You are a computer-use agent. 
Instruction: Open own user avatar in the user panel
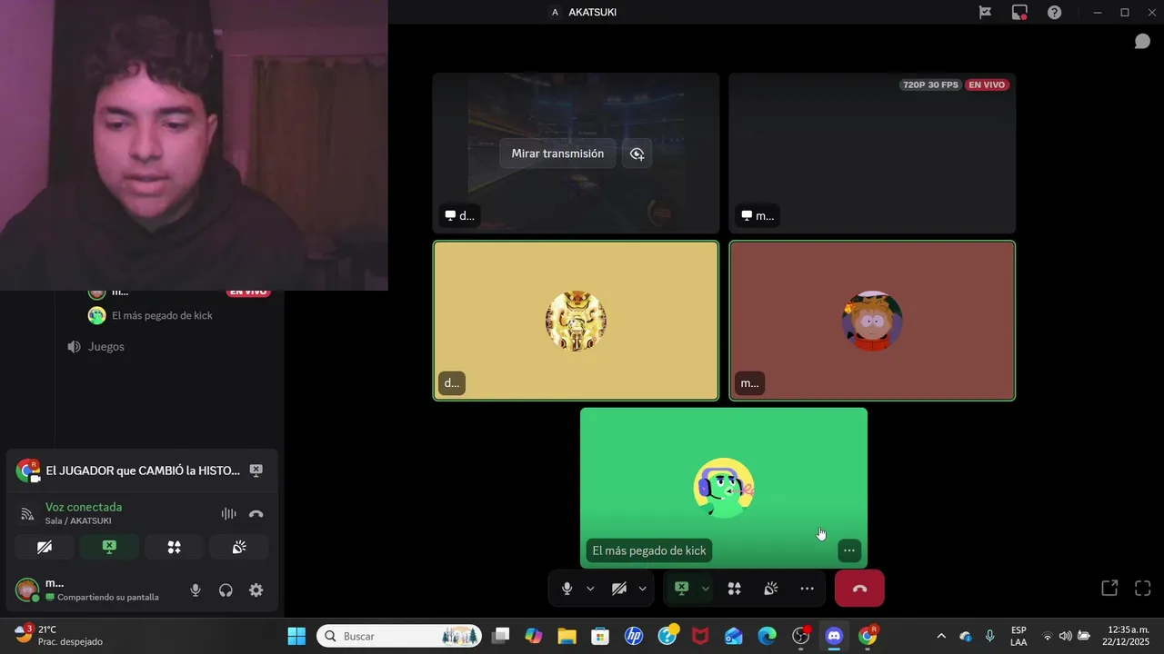(27, 590)
